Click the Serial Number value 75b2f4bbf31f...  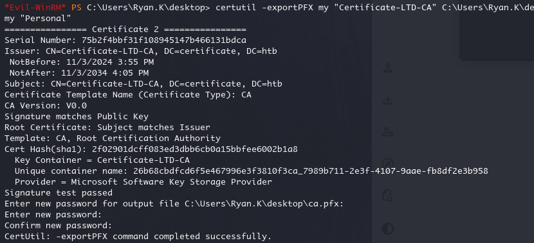tap(164, 40)
